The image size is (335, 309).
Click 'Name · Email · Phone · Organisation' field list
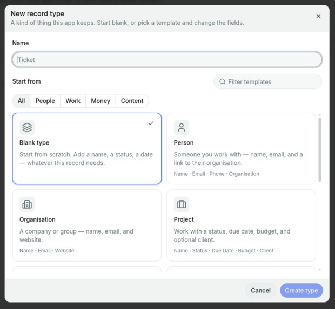click(x=217, y=174)
